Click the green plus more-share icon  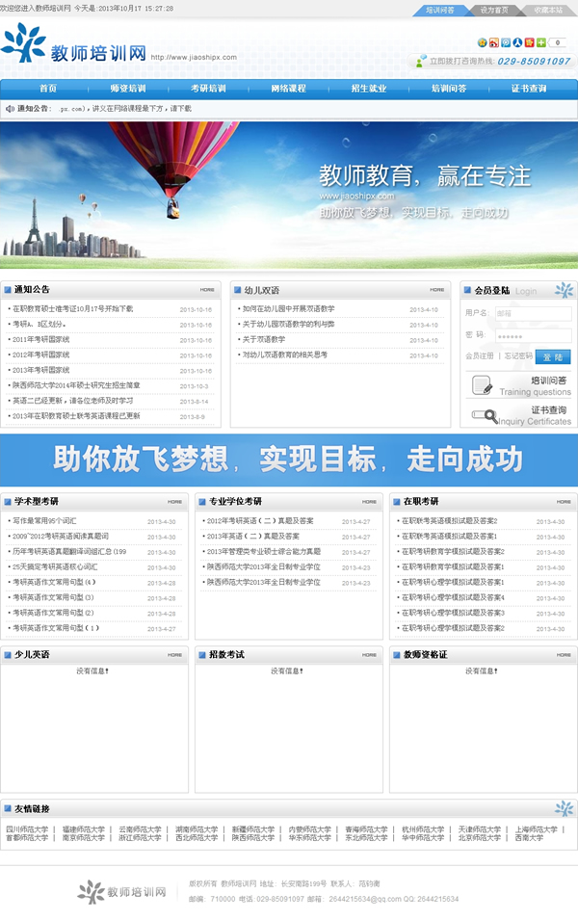pyautogui.click(x=540, y=42)
